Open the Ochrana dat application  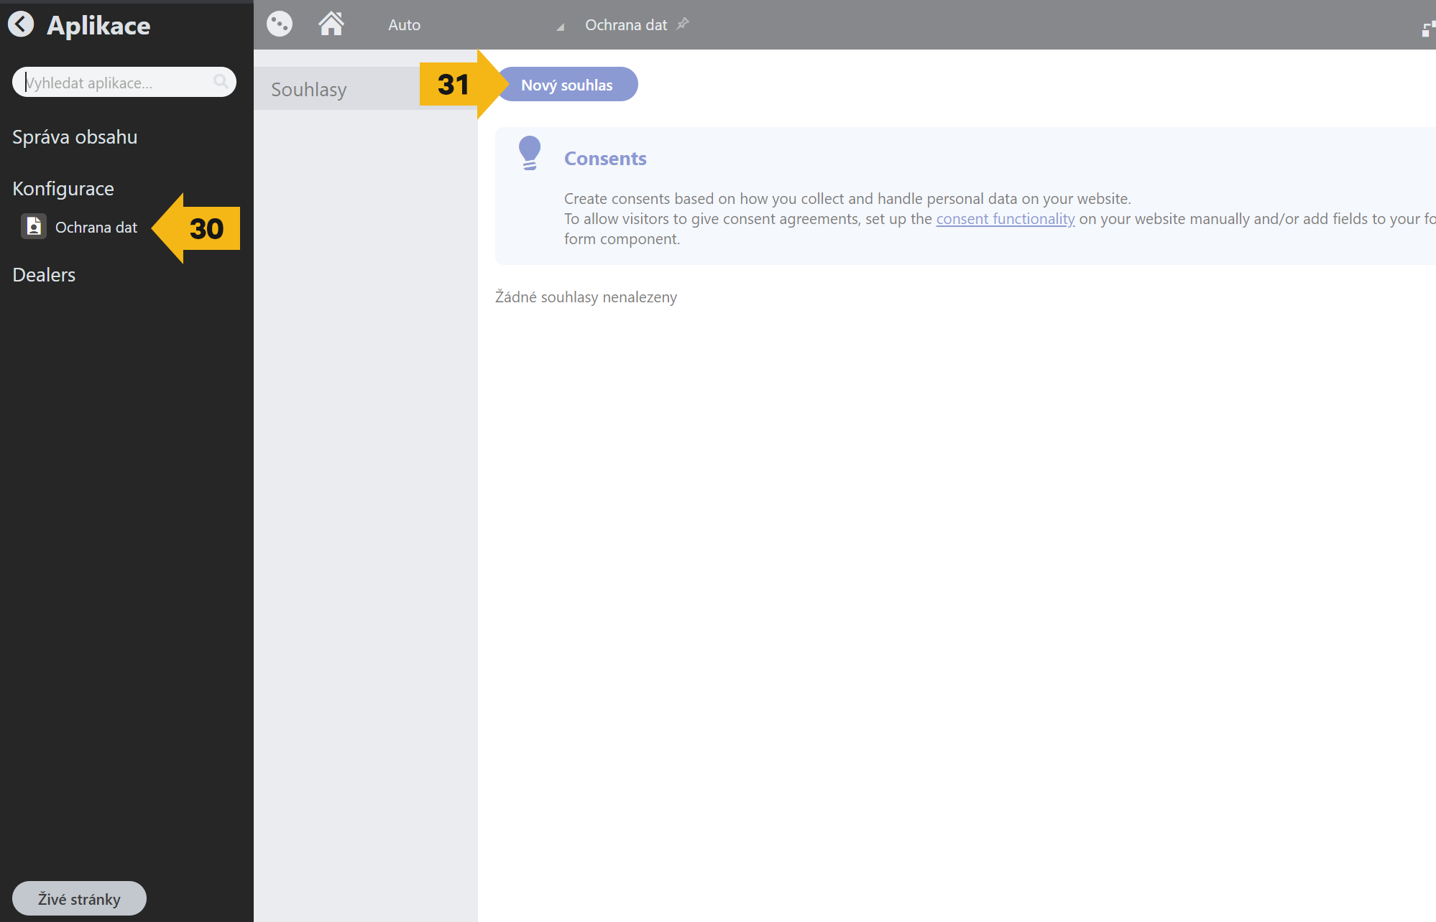coord(96,228)
